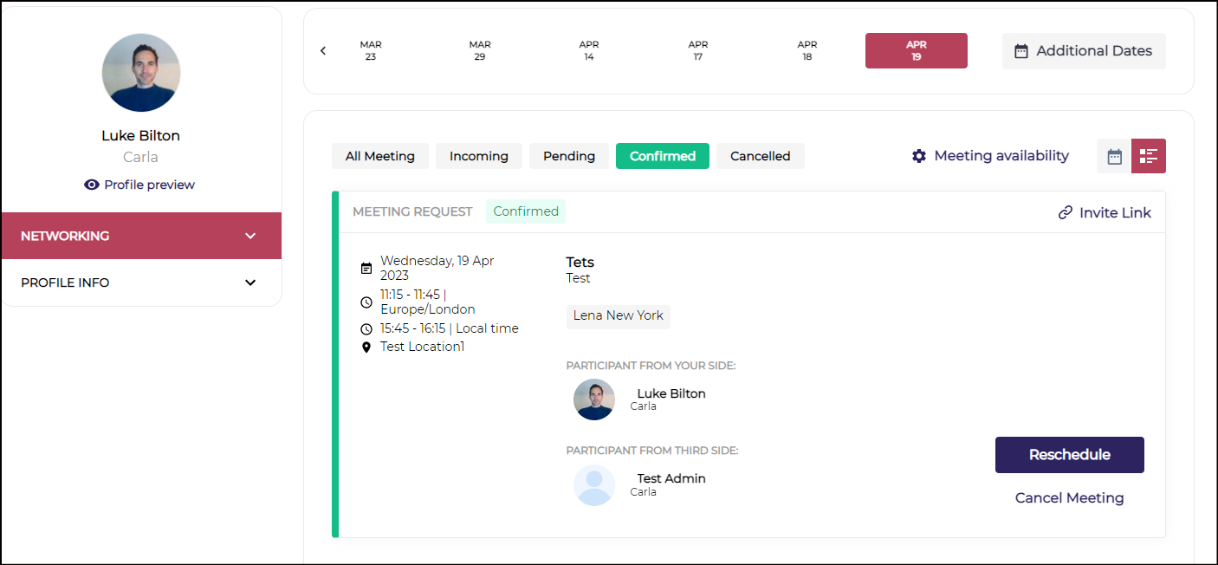Switch to list view icon
The image size is (1218, 565).
(x=1149, y=156)
